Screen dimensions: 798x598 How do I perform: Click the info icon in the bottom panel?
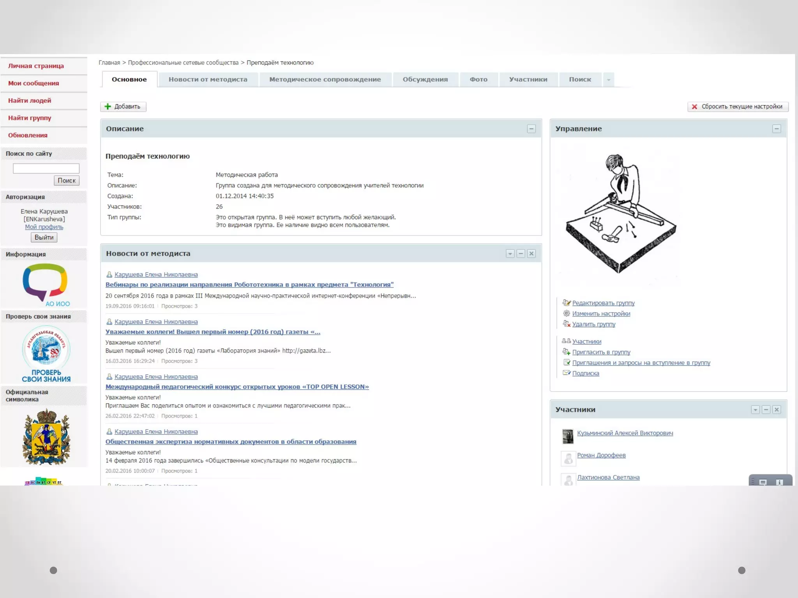pos(779,482)
